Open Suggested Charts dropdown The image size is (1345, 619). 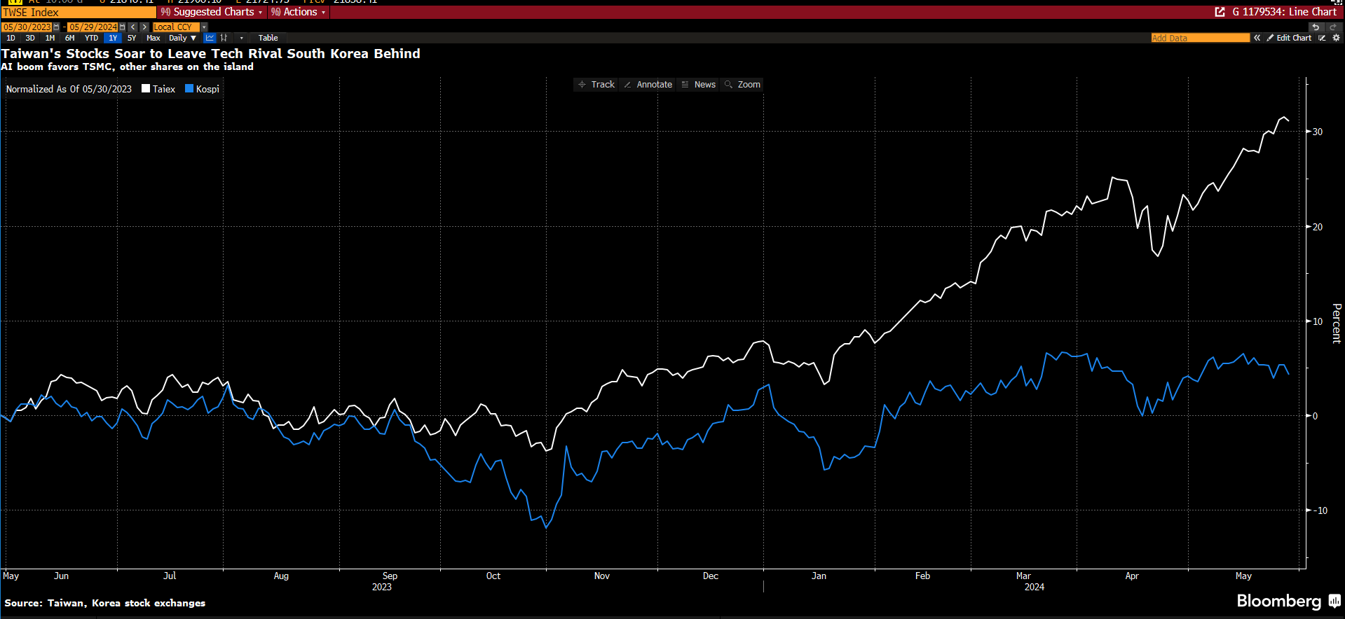click(212, 12)
